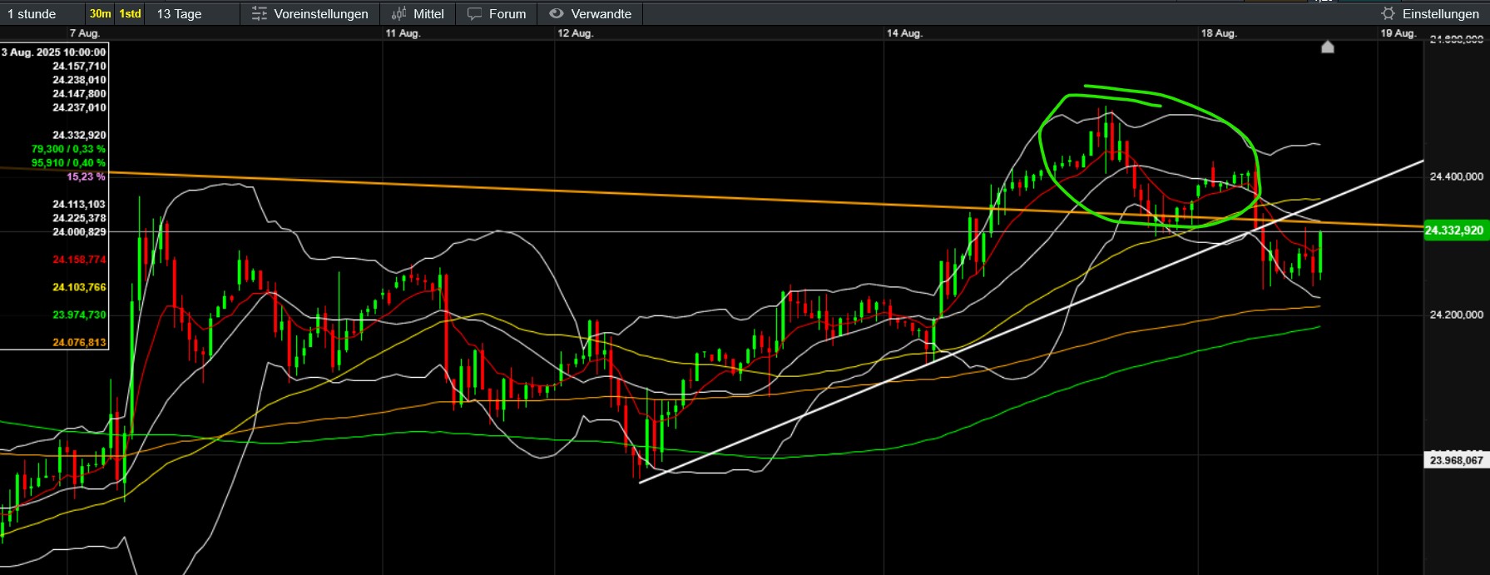
Task: Click the legend value 24.157,710
Action: click(79, 66)
